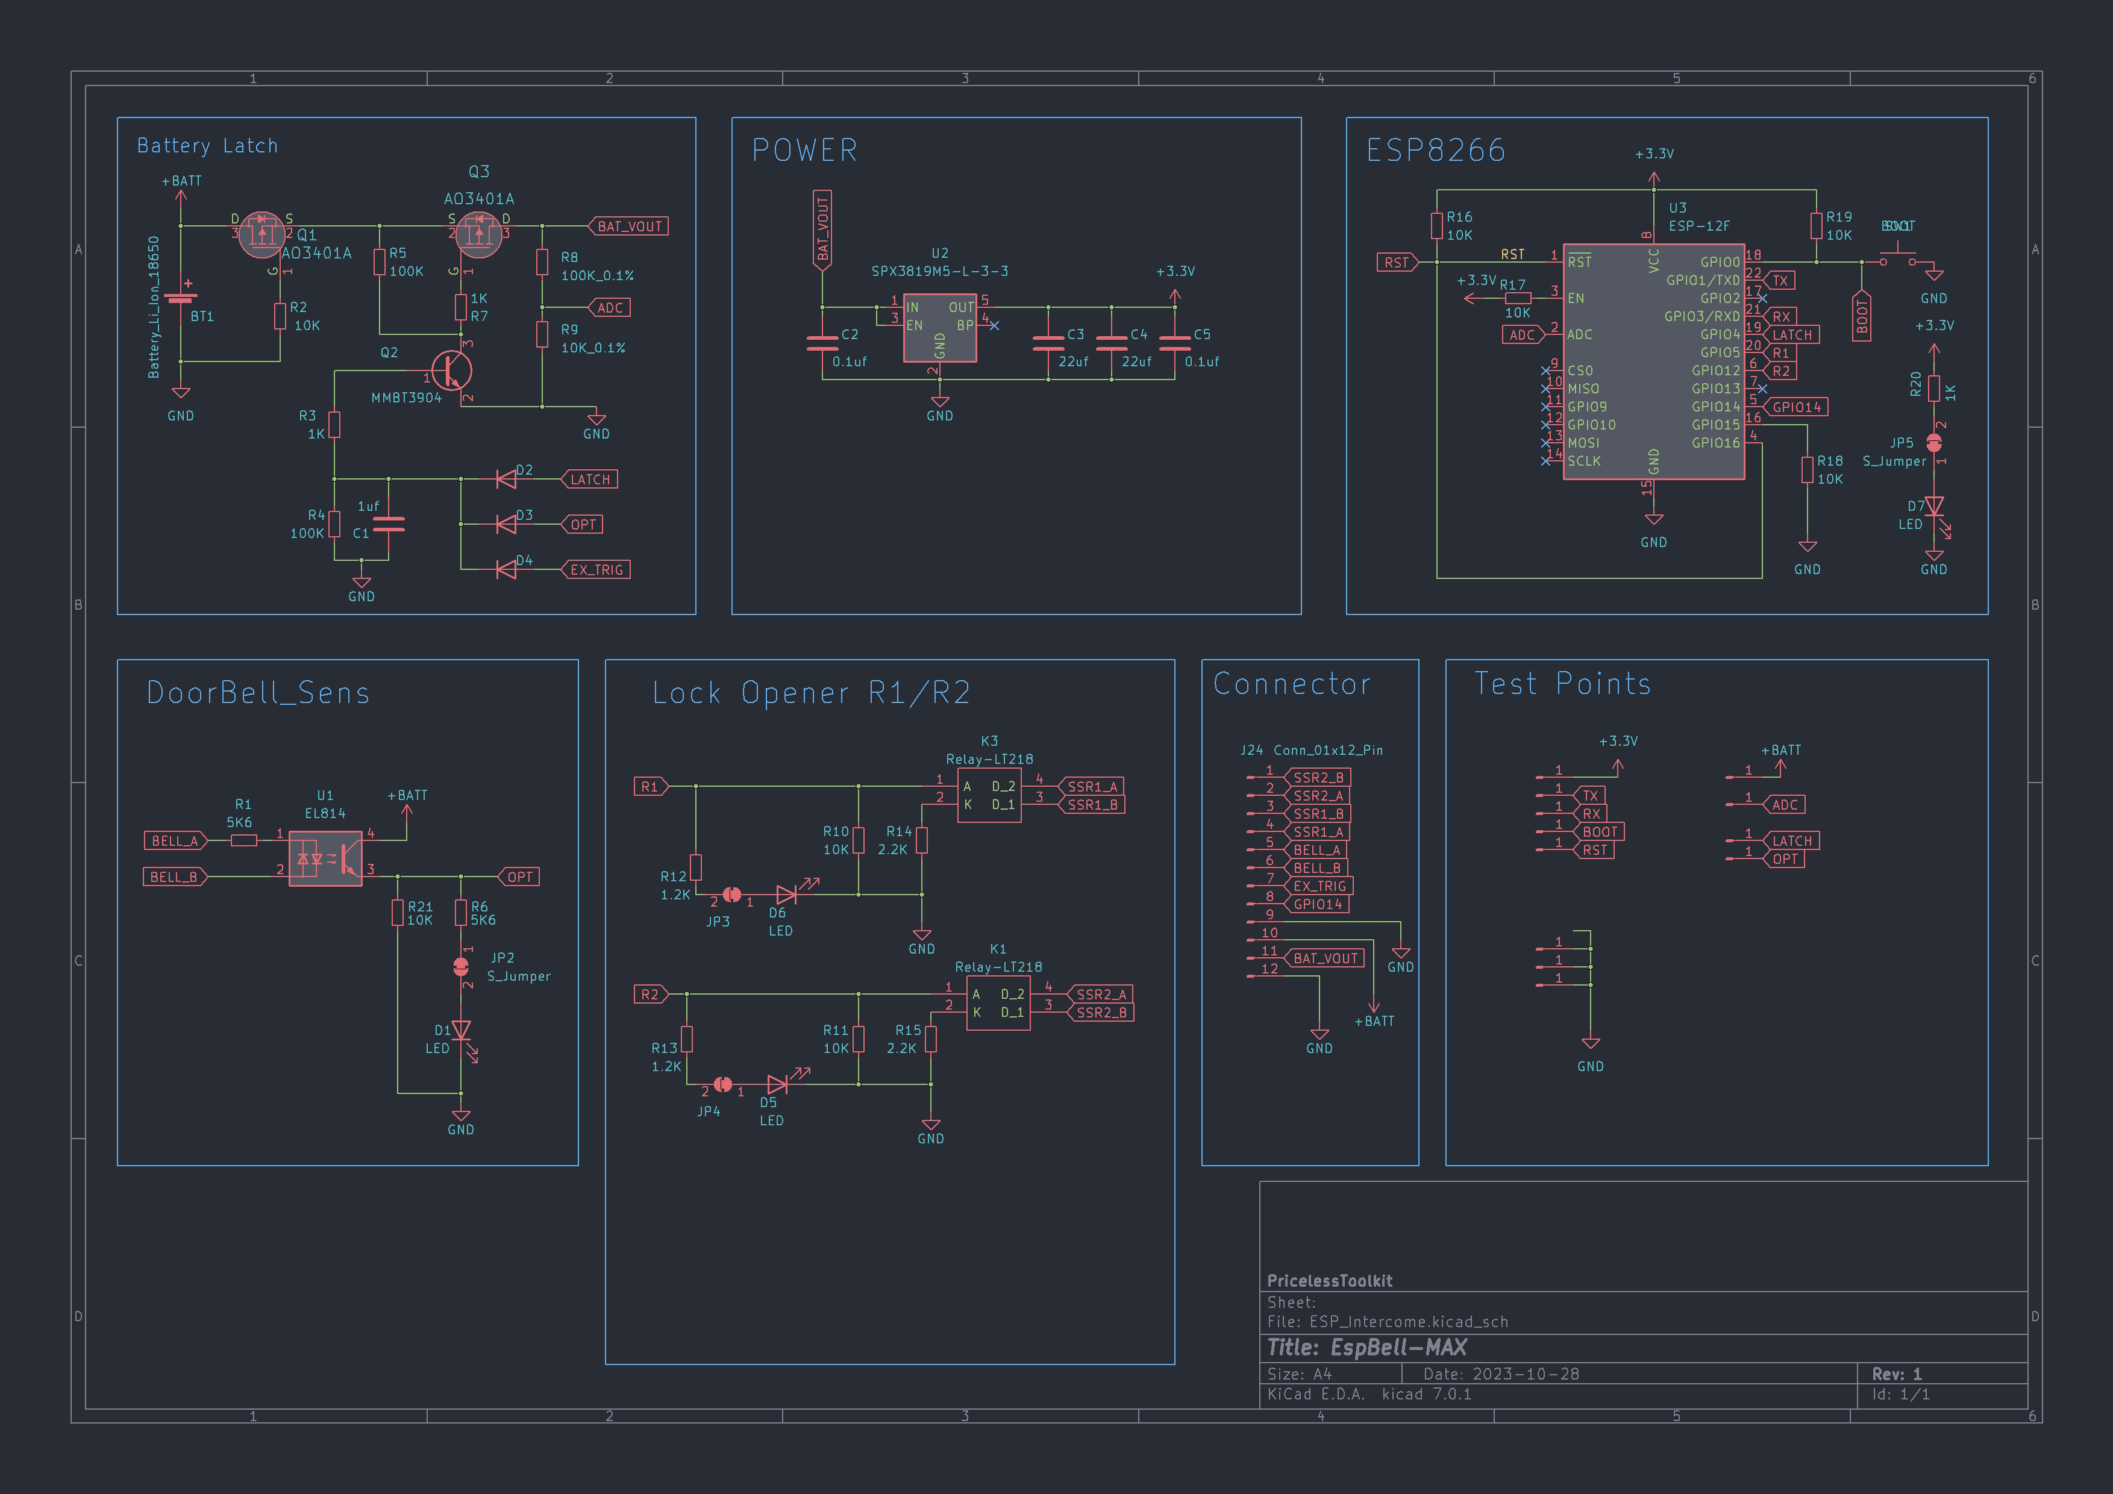Select the EX_TRIG global label near D4
The image size is (2113, 1494).
(595, 569)
